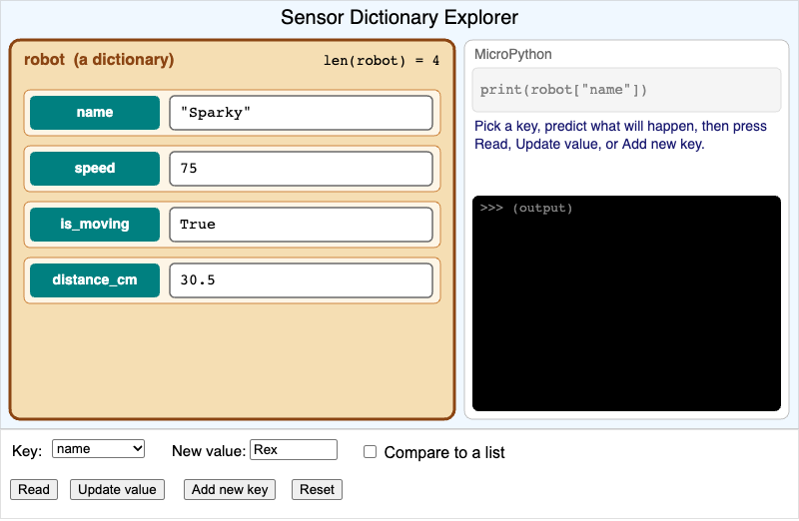This screenshot has height=521, width=799.
Task: Focus the New value input field
Action: [294, 450]
